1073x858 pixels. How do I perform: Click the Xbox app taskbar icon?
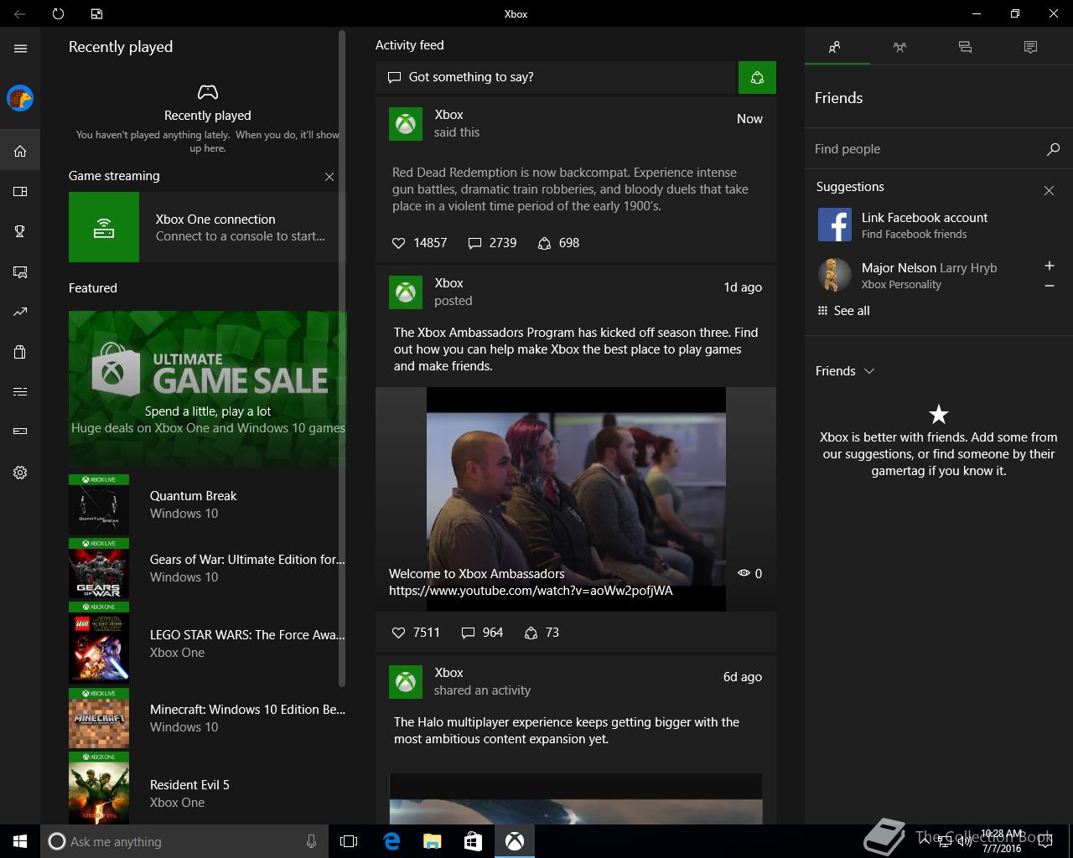(x=514, y=841)
